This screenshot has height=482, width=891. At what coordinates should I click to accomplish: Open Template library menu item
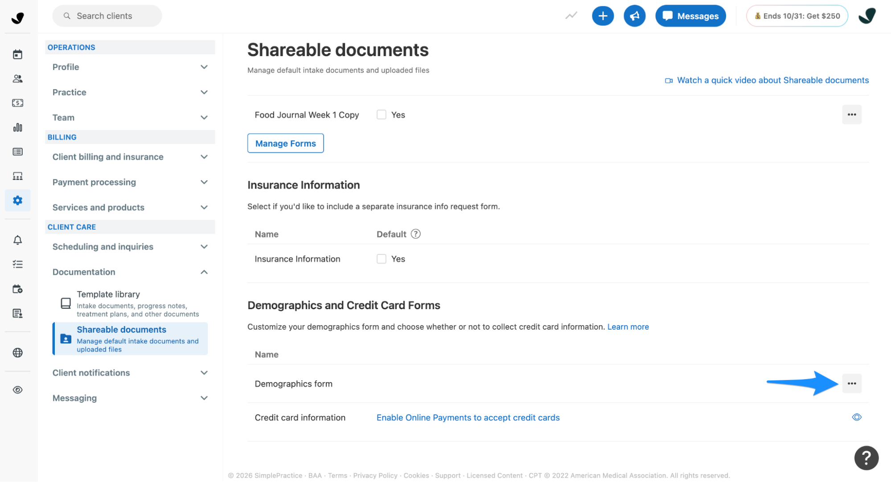point(130,304)
